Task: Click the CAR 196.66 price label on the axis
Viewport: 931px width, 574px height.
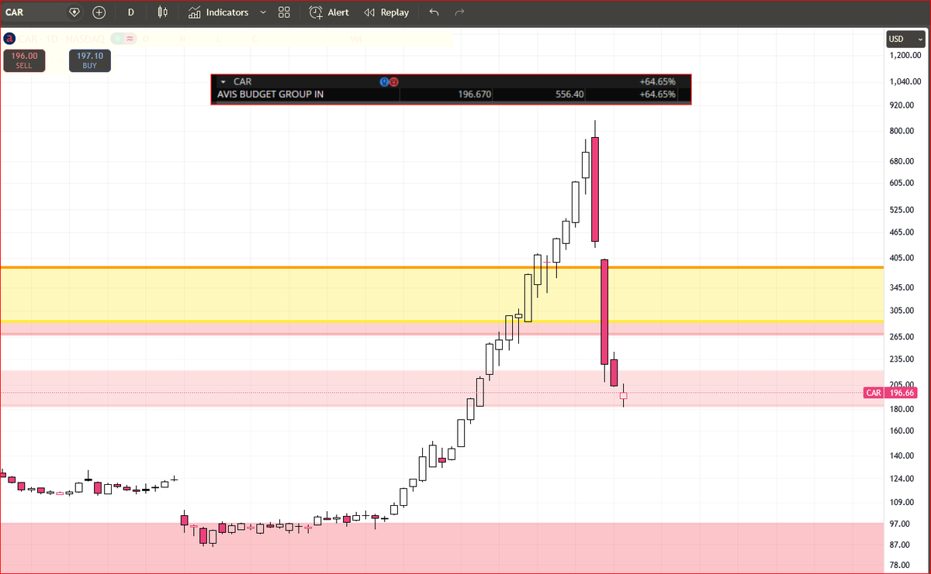Action: pyautogui.click(x=890, y=393)
